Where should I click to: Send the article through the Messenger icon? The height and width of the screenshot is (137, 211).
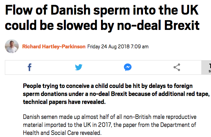[x=128, y=67]
